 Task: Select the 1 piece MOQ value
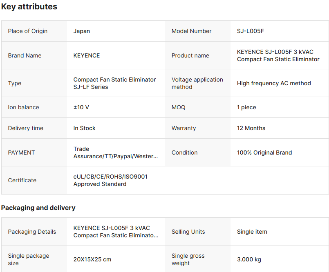246,107
